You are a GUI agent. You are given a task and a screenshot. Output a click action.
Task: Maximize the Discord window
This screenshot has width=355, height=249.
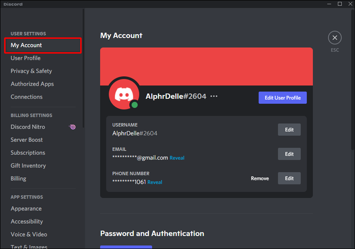pos(340,4)
